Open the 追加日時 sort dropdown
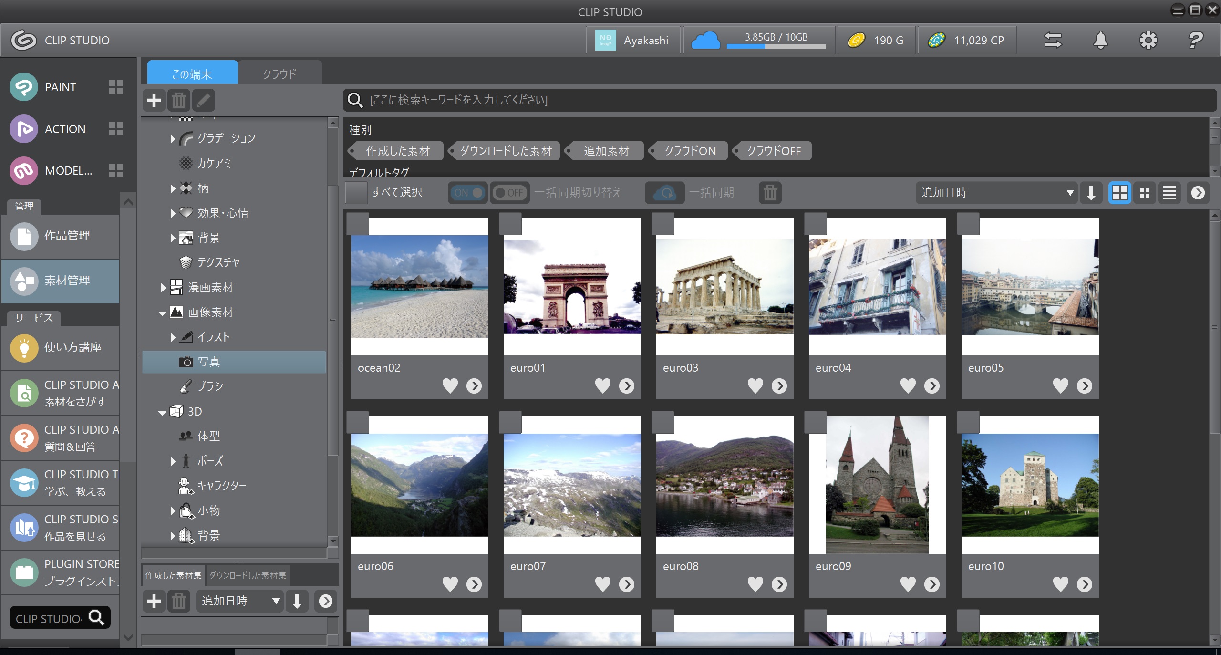Viewport: 1221px width, 655px height. [996, 193]
